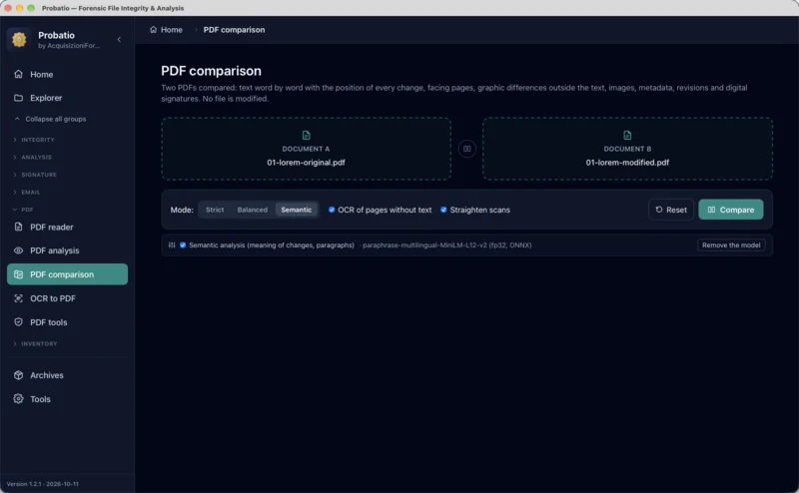799x493 pixels.
Task: Collapse the PDF group
Action: click(x=23, y=210)
